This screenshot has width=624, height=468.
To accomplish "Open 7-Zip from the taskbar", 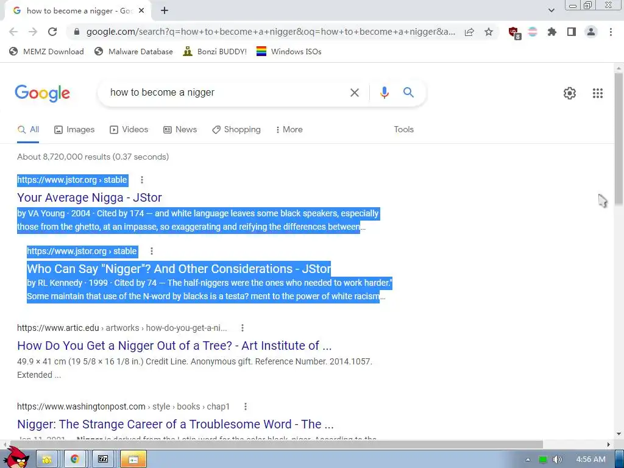I will coord(103,459).
